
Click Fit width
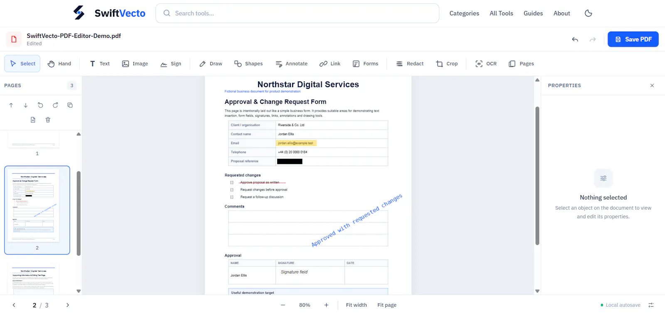pyautogui.click(x=356, y=305)
